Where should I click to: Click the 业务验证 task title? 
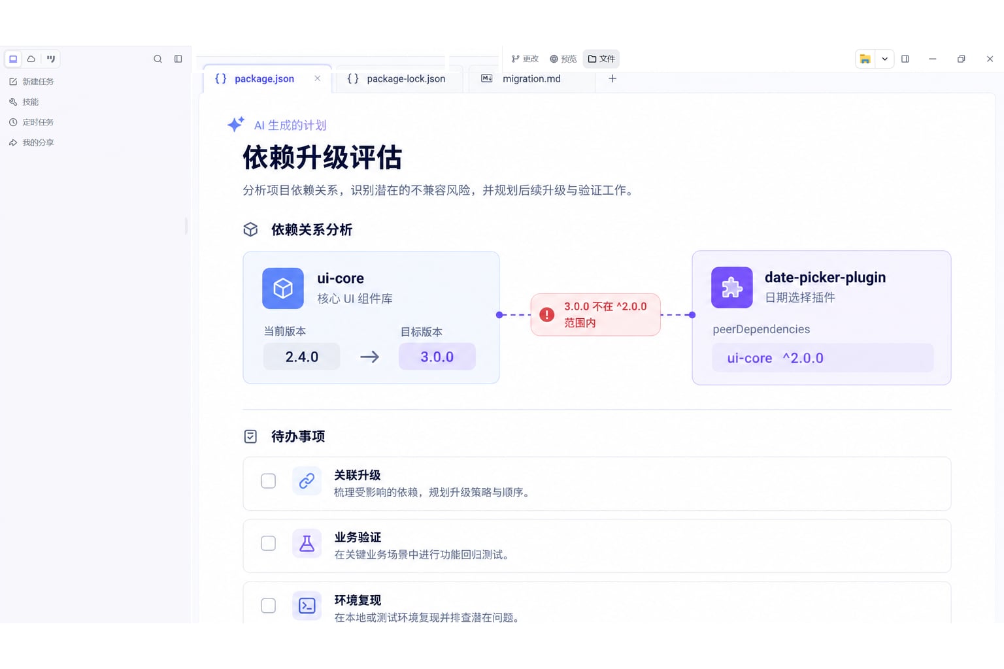(x=358, y=537)
